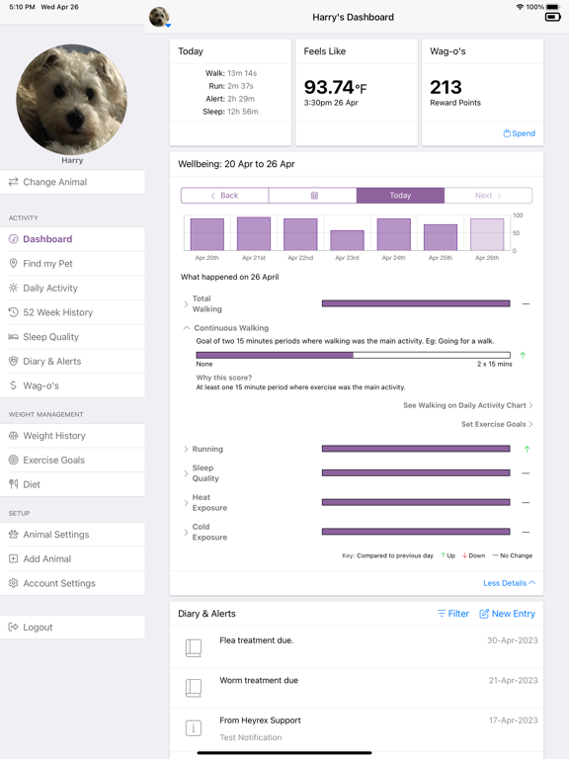Select the Apr 23rd chart bar

pos(347,240)
